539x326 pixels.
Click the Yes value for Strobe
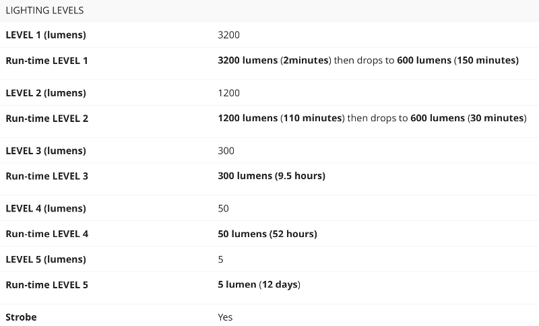pyautogui.click(x=225, y=317)
